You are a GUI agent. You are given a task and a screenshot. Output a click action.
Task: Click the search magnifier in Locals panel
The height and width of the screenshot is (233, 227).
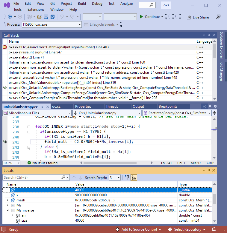pos(63,178)
